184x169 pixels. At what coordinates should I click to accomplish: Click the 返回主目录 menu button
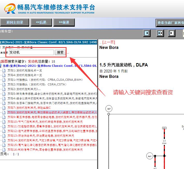coord(15,23)
